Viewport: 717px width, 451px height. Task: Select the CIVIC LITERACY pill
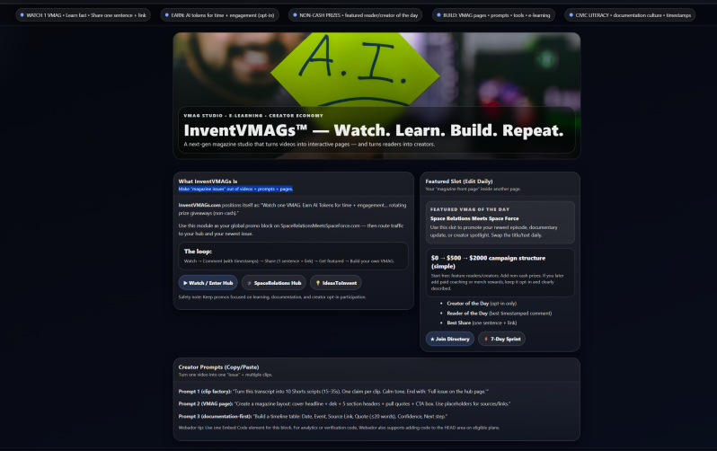pos(630,15)
